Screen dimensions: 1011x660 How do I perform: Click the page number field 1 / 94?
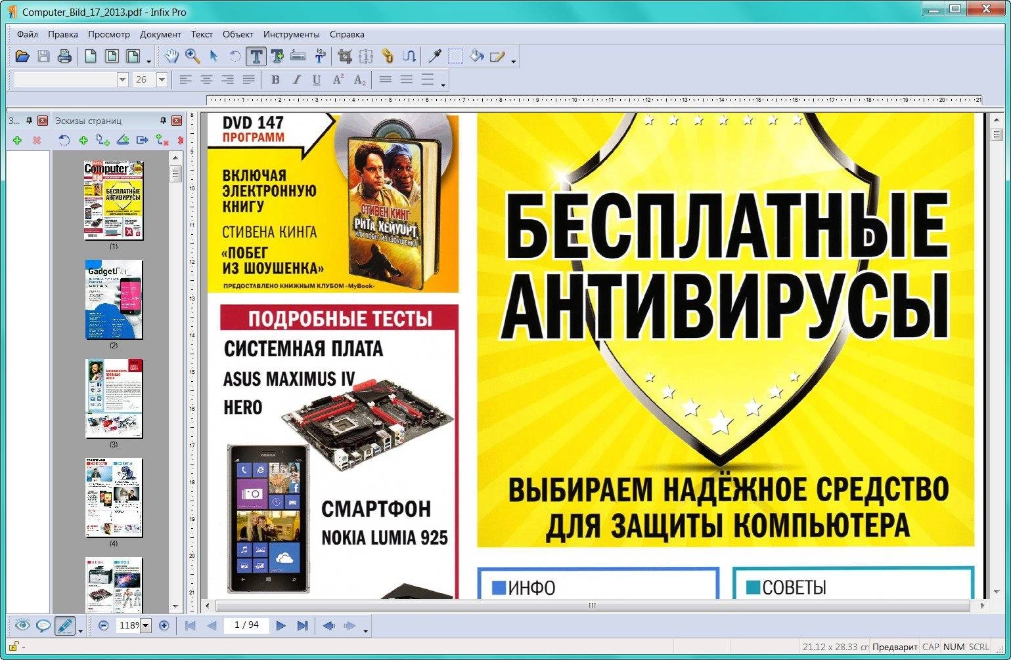point(246,625)
